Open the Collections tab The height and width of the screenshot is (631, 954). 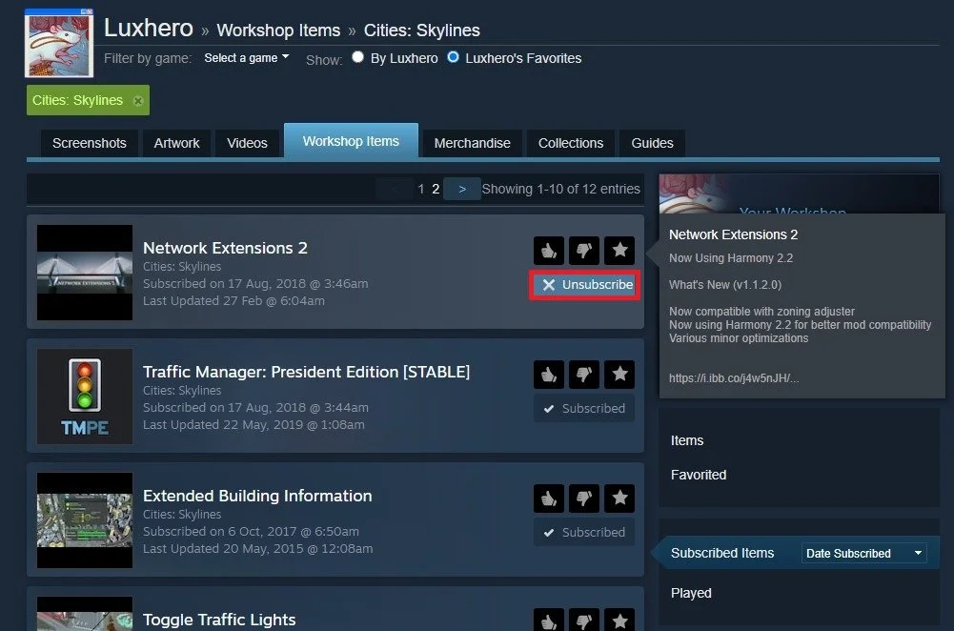pos(571,143)
